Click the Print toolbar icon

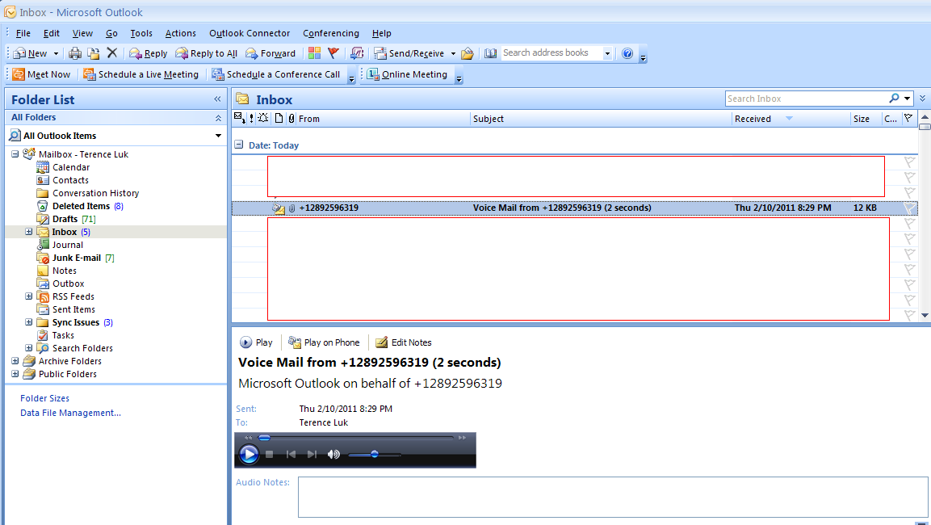(x=75, y=53)
